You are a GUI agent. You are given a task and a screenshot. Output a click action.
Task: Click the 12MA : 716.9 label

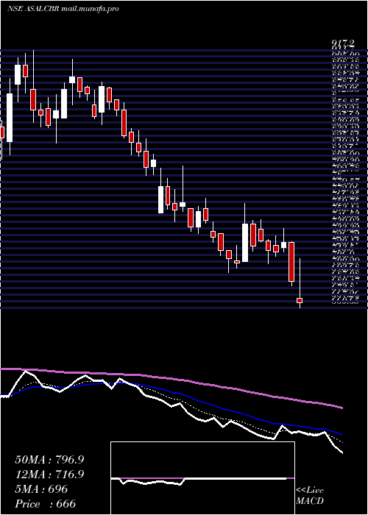[49, 475]
